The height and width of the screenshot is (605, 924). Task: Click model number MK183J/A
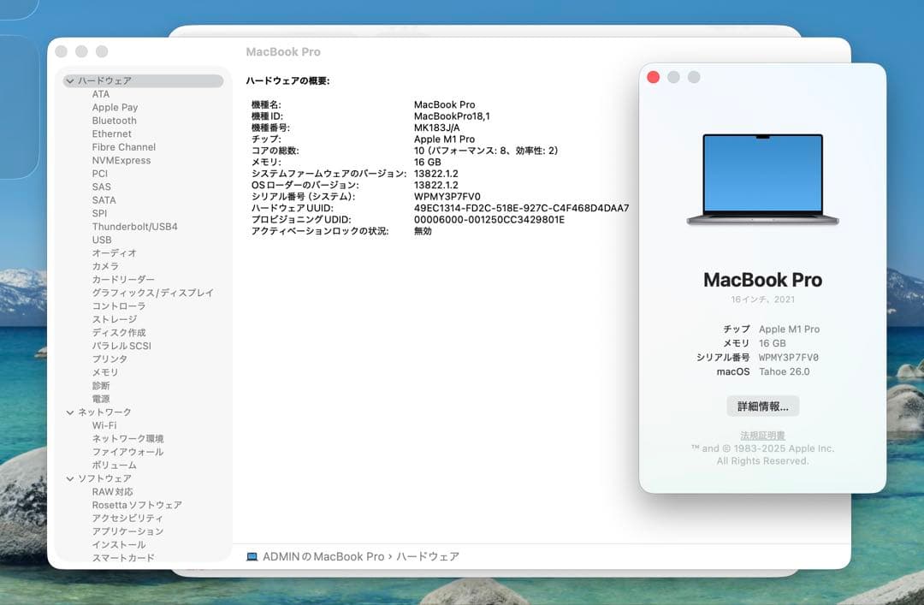[x=436, y=128]
